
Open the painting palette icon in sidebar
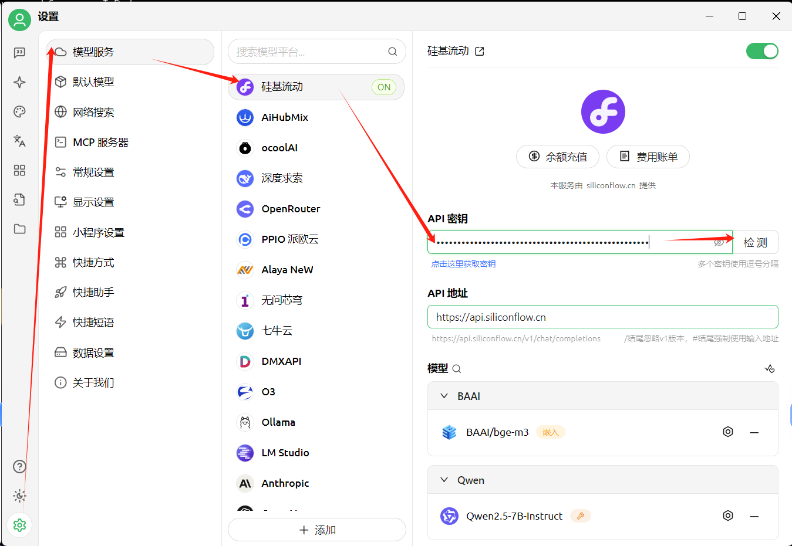(x=19, y=111)
